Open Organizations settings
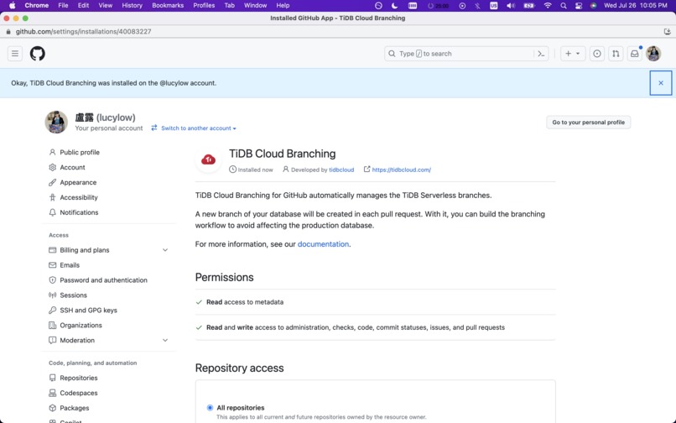This screenshot has width=676, height=423. [x=81, y=326]
